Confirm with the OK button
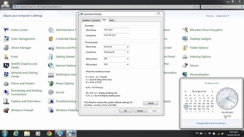244x137 pixels. pyautogui.click(x=125, y=111)
